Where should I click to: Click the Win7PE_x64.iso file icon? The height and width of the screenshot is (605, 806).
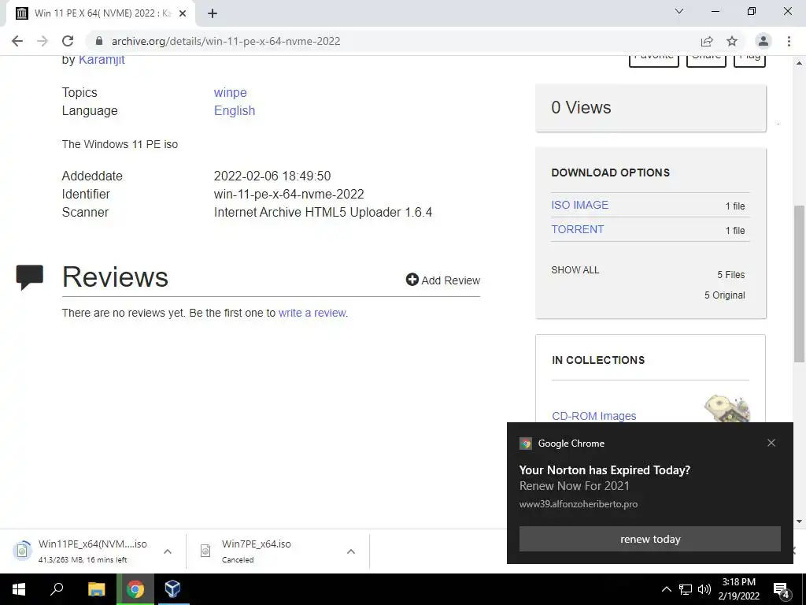pyautogui.click(x=205, y=551)
